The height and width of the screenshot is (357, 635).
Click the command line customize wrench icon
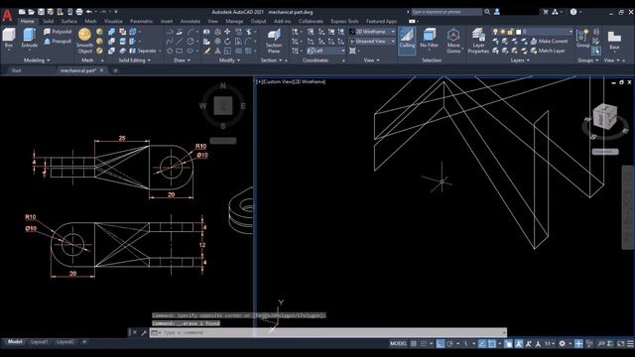144,333
